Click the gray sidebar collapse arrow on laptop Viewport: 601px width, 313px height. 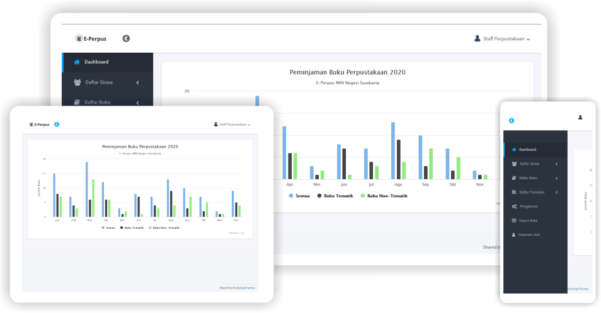click(126, 38)
